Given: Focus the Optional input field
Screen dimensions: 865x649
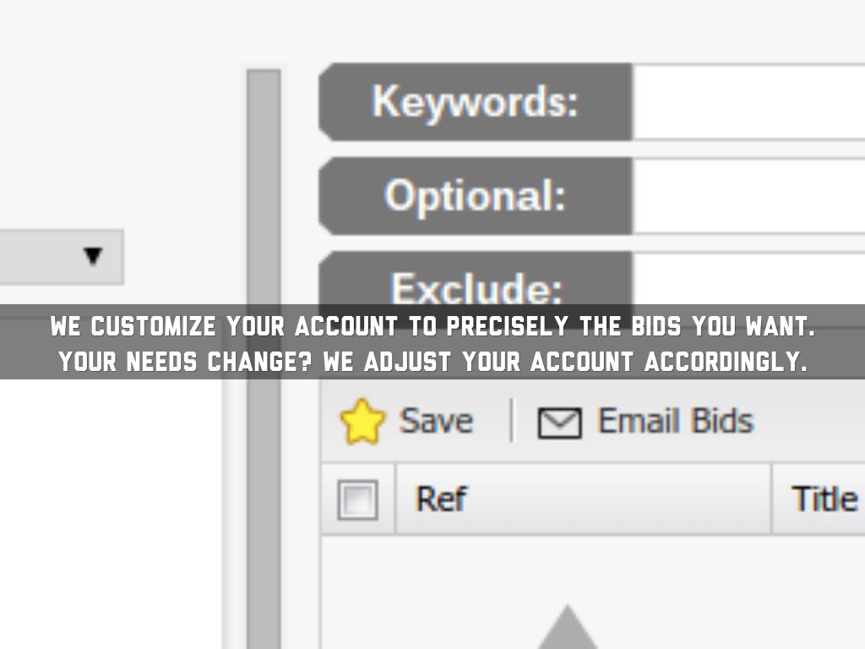Looking at the screenshot, I should coord(748,196).
